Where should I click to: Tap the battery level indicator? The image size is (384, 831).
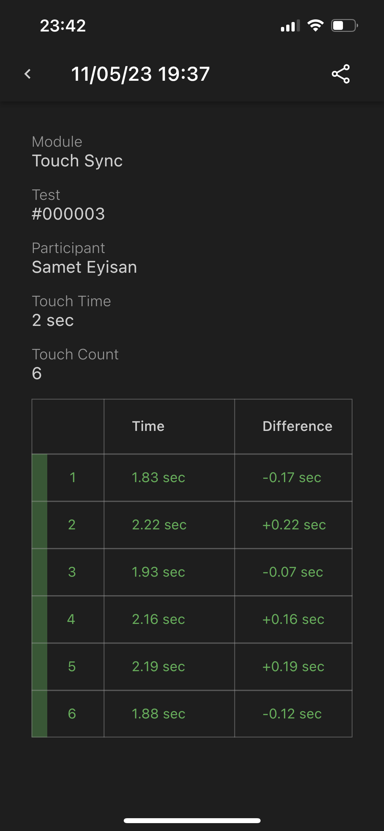coord(342,26)
